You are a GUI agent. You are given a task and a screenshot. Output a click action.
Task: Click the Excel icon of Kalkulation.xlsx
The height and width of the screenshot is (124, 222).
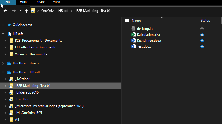coord(134,35)
